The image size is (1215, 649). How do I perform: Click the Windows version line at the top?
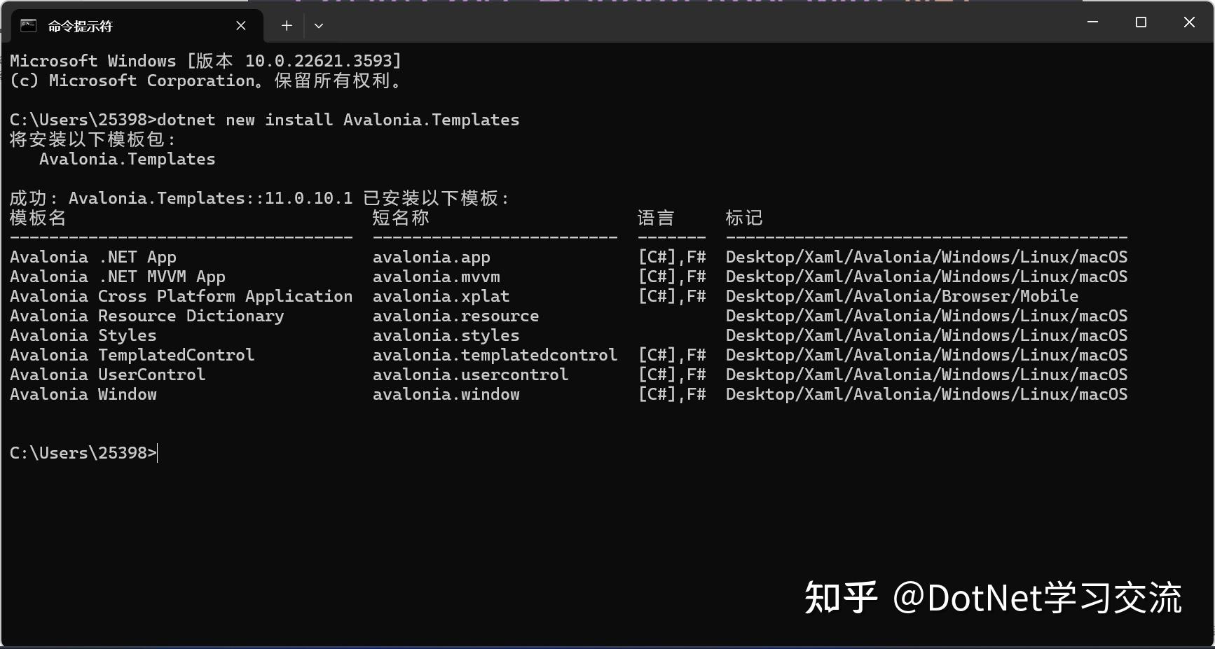tap(203, 60)
